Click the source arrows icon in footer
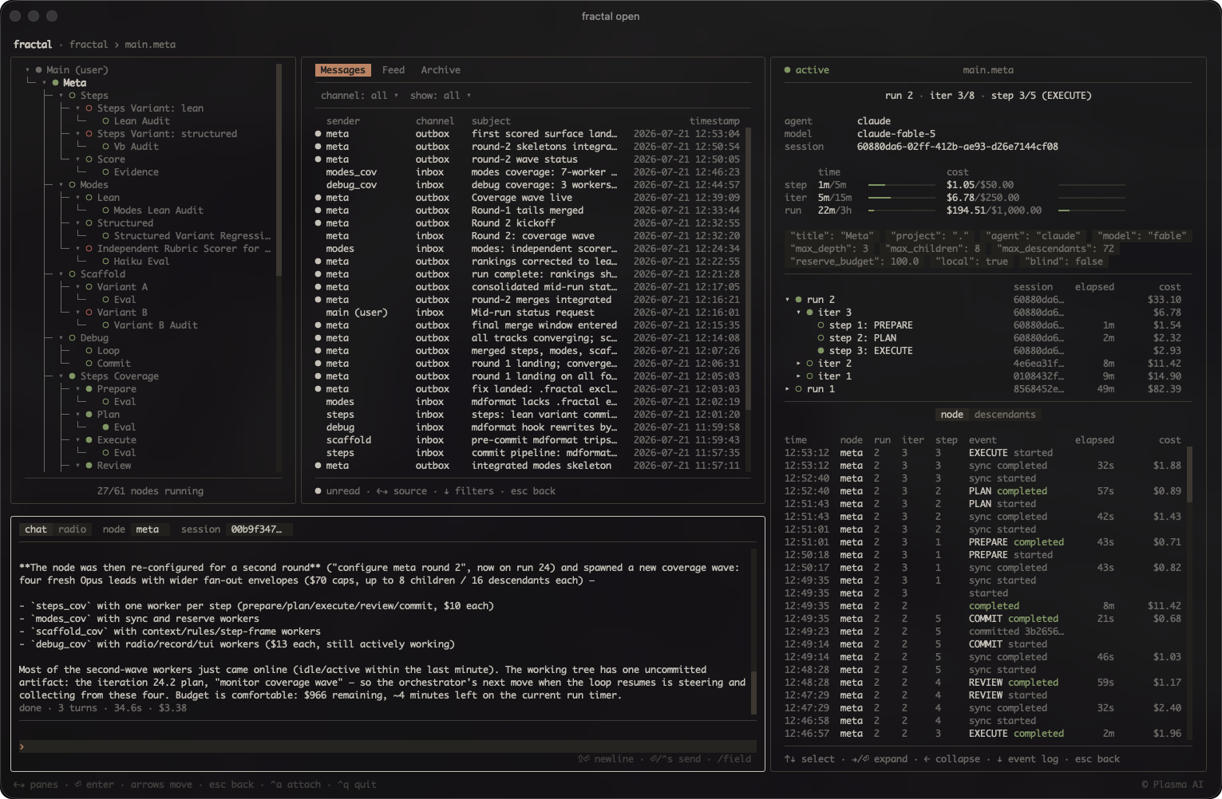1222x799 pixels. pos(382,491)
